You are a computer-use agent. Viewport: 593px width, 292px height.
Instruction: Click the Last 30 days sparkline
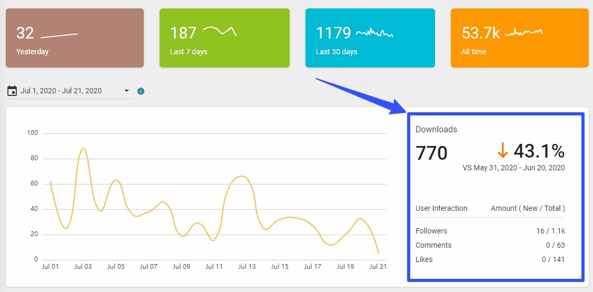pyautogui.click(x=374, y=33)
